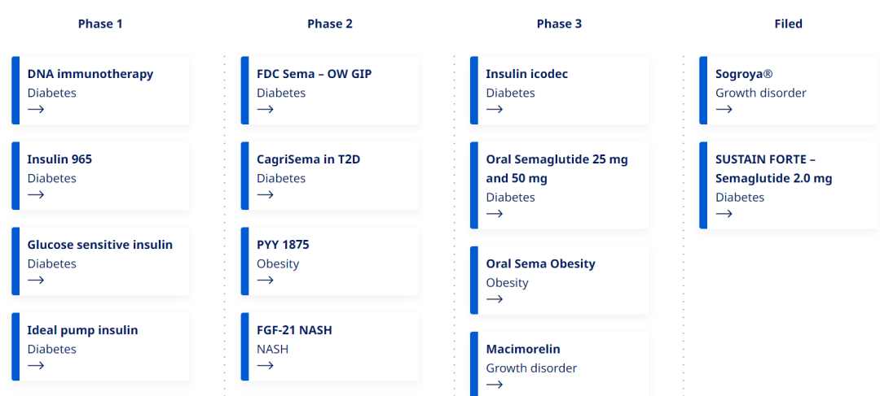880x396 pixels.
Task: Click arrow under FDC Sema – OW GIP
Action: 266,109
